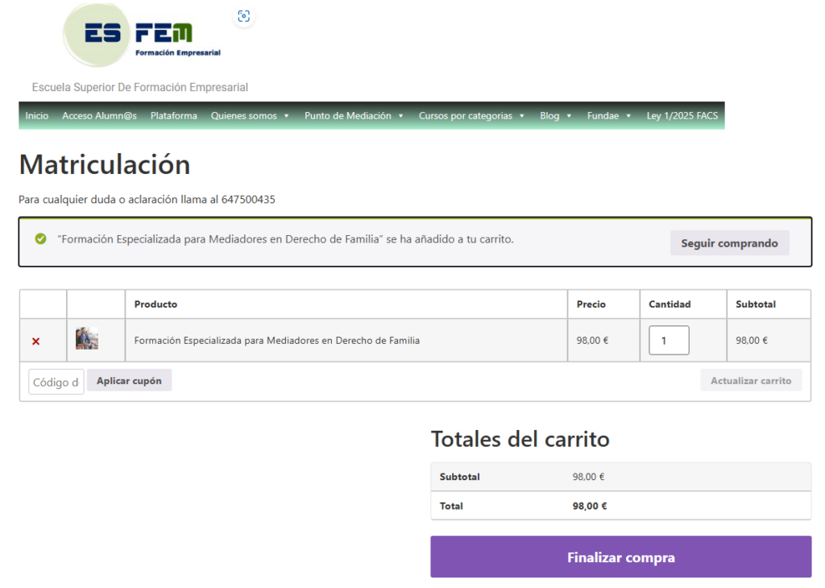The image size is (825, 588).
Task: Expand the Punto de Mediación menu arrow
Action: (401, 116)
